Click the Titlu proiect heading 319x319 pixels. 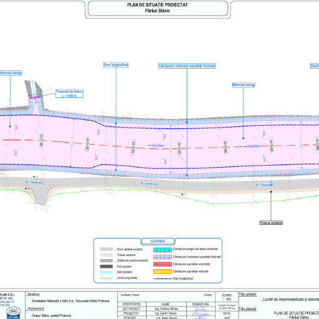pyautogui.click(x=248, y=294)
